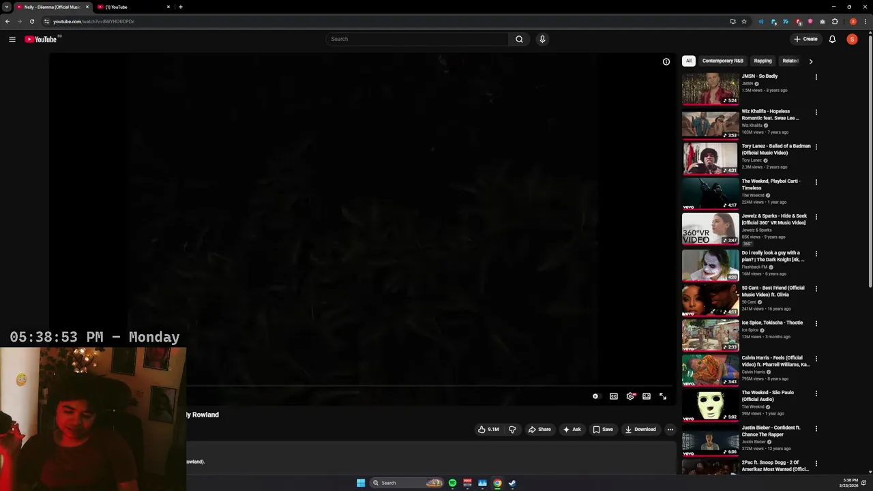Screen dimensions: 873x491
Task: Open more actions ellipsis below the video
Action: [670, 430]
